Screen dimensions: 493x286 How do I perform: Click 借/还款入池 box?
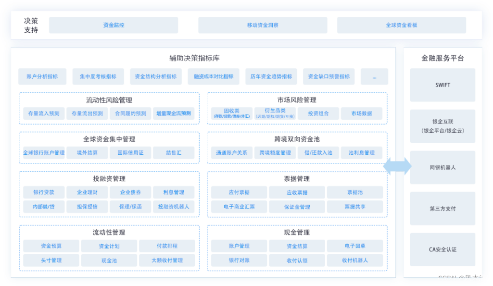pyautogui.click(x=318, y=153)
